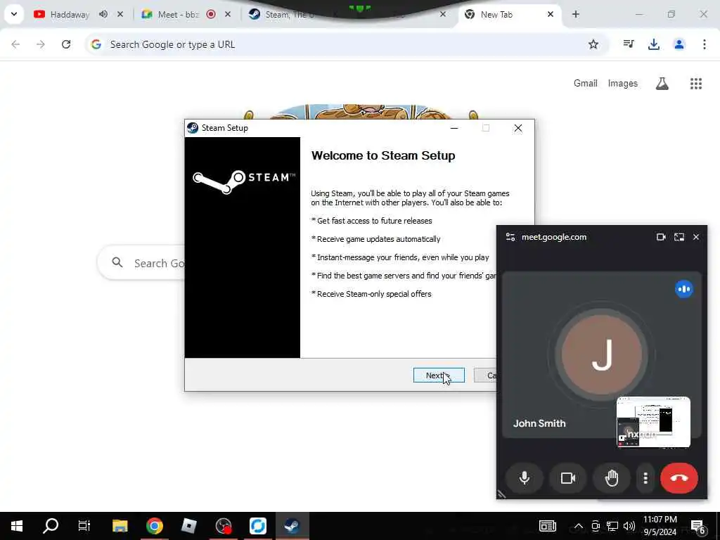Open the Chrome three-dot menu

pyautogui.click(x=705, y=44)
